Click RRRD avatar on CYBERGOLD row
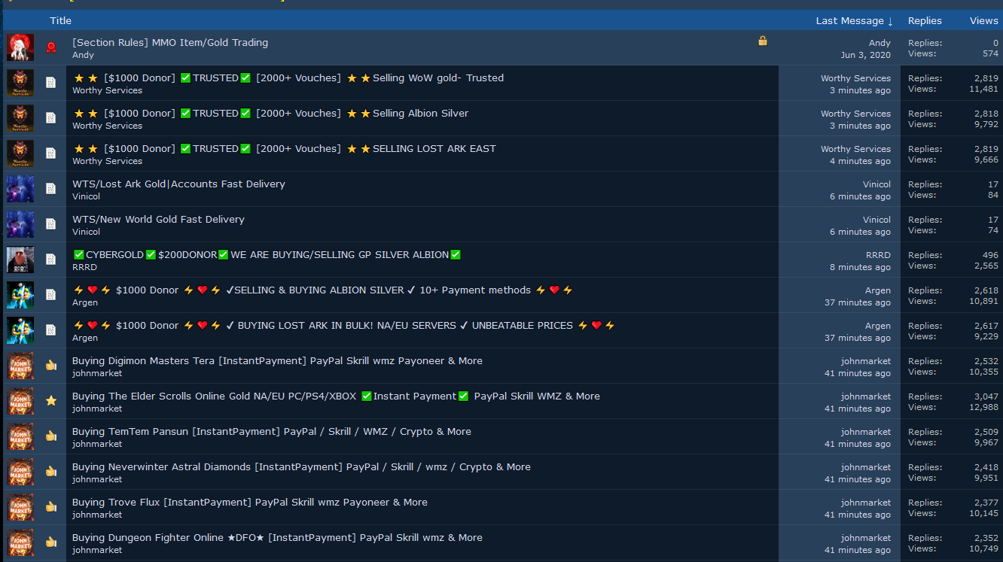1003x562 pixels. pyautogui.click(x=20, y=260)
